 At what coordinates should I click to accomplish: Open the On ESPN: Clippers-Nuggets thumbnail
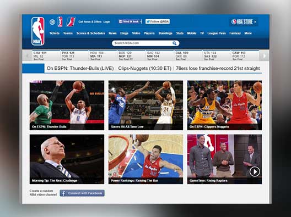pyautogui.click(x=224, y=105)
